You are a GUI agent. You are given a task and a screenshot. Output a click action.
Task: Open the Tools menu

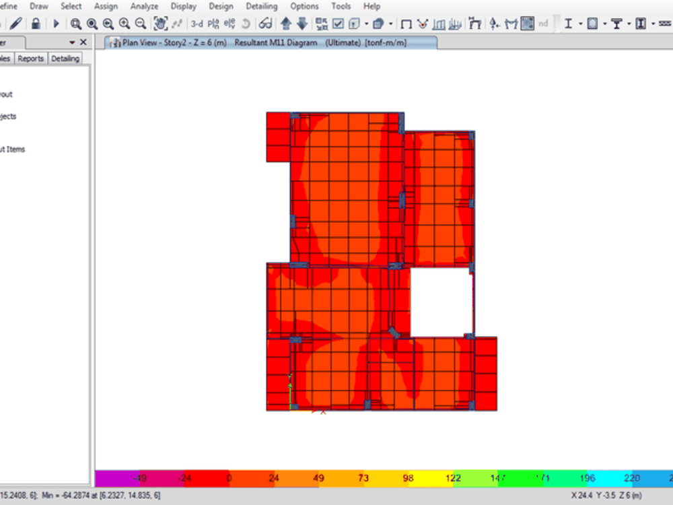coord(341,7)
